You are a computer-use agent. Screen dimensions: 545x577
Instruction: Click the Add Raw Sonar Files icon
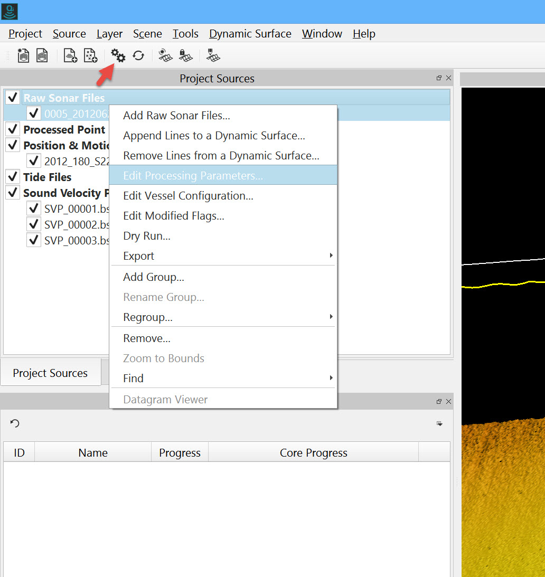pyautogui.click(x=70, y=55)
